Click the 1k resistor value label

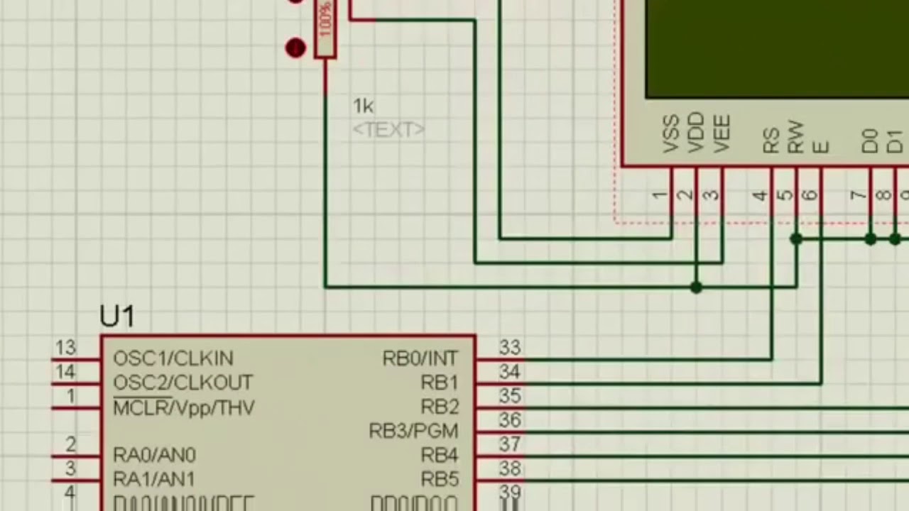tap(363, 106)
